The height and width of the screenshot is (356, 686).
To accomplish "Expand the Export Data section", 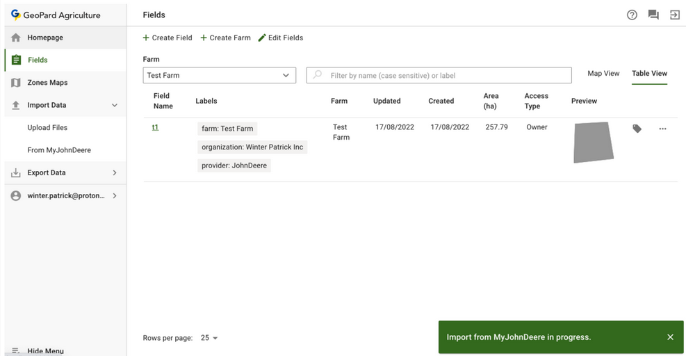I will (x=115, y=173).
